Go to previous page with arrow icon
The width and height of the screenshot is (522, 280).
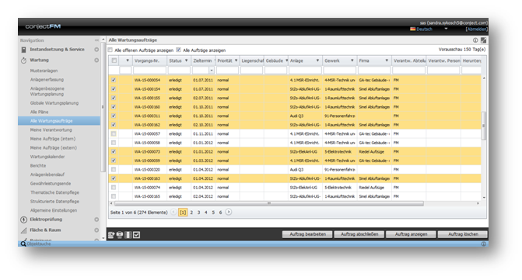[173, 212]
